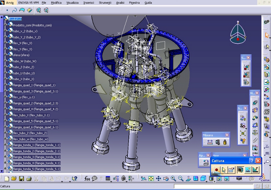
Task: Click the tree scrollbar down arrow
Action: (x=2, y=171)
